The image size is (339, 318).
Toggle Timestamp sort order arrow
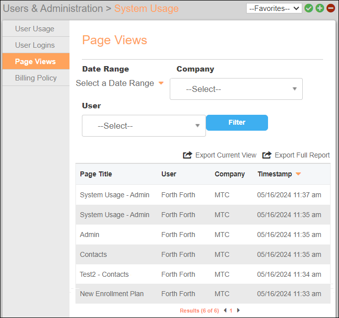pos(298,174)
